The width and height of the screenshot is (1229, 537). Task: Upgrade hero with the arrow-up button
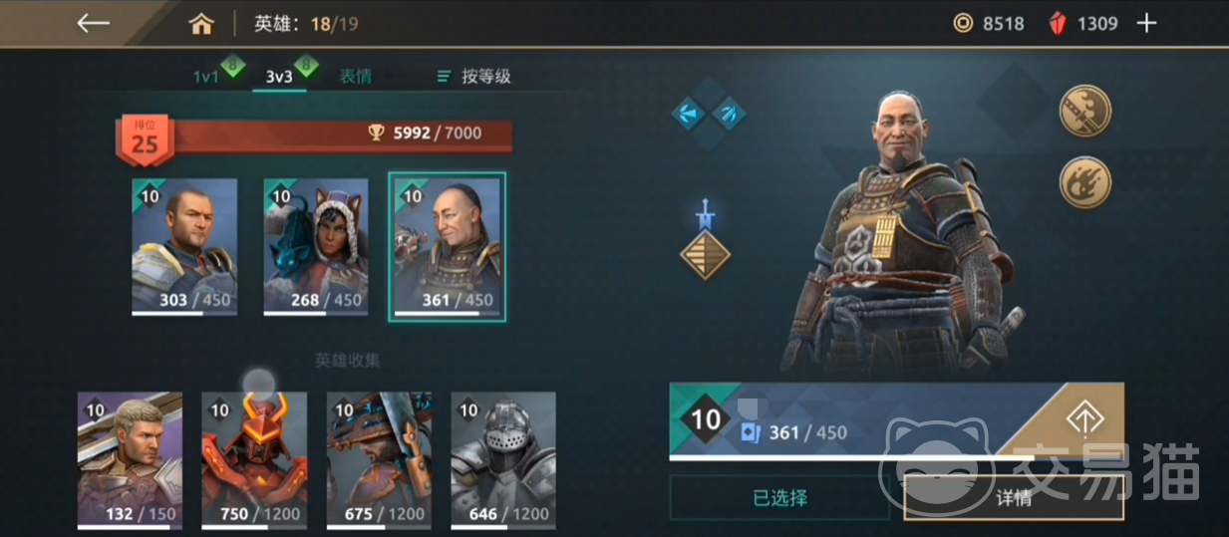[1084, 420]
